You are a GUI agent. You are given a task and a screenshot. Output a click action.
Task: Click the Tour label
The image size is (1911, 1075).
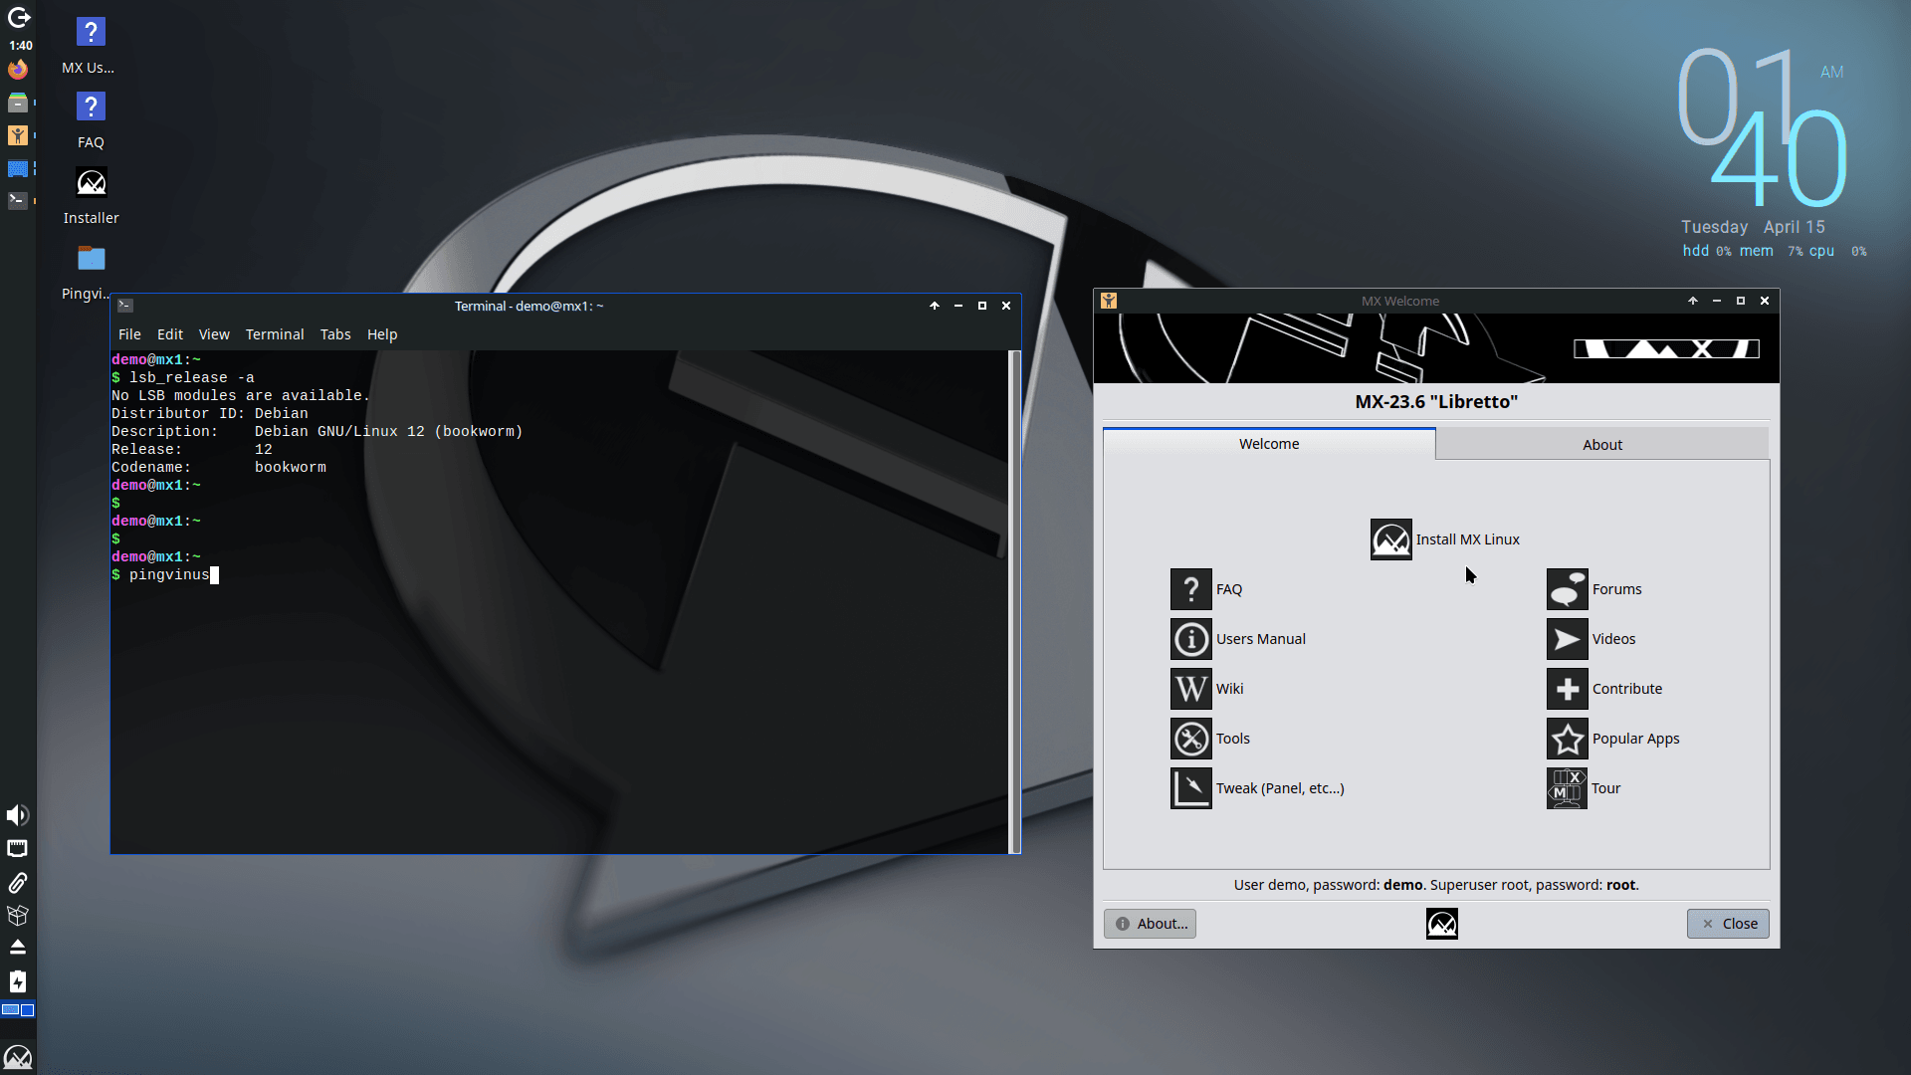click(1605, 788)
